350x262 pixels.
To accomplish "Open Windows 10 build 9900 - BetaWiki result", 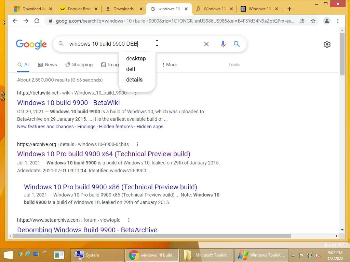I will coord(68,103).
